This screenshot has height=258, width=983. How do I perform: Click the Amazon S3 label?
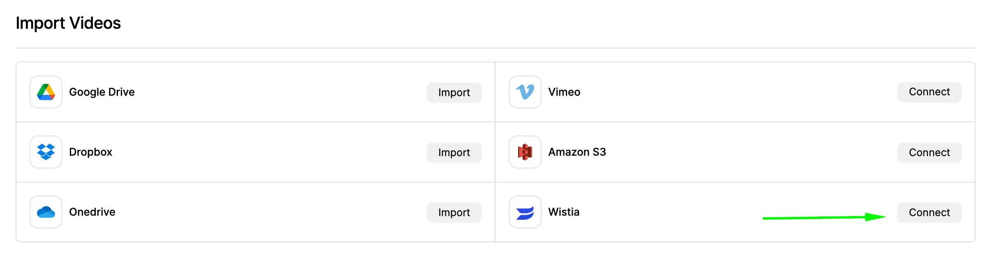coord(577,152)
